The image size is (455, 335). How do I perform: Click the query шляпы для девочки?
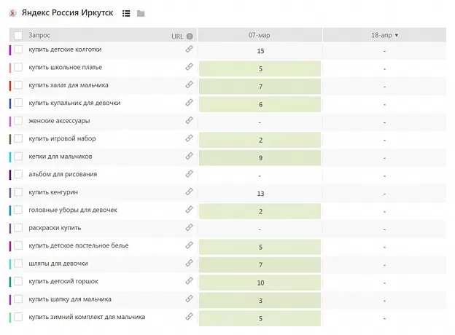click(x=58, y=264)
